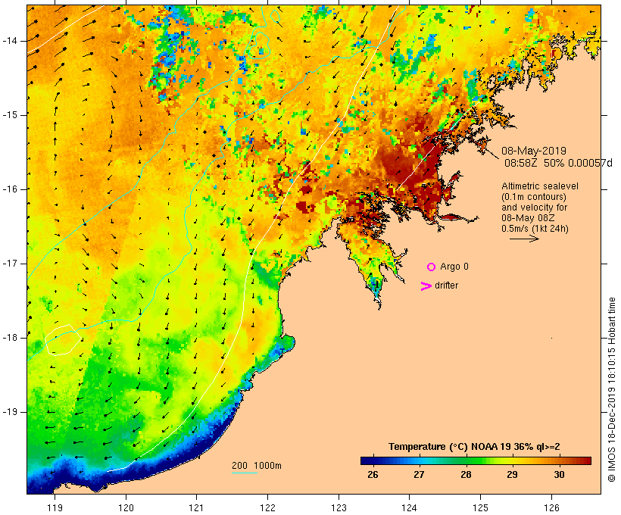Click the IMOS copyright timestamp text
621x515 pixels.
pyautogui.click(x=612, y=389)
